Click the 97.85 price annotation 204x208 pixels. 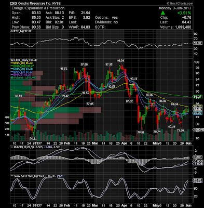109,64
